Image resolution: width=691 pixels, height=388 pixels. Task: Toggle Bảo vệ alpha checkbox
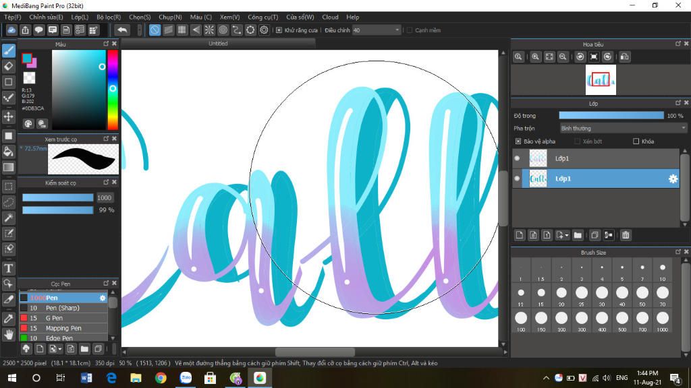click(518, 141)
